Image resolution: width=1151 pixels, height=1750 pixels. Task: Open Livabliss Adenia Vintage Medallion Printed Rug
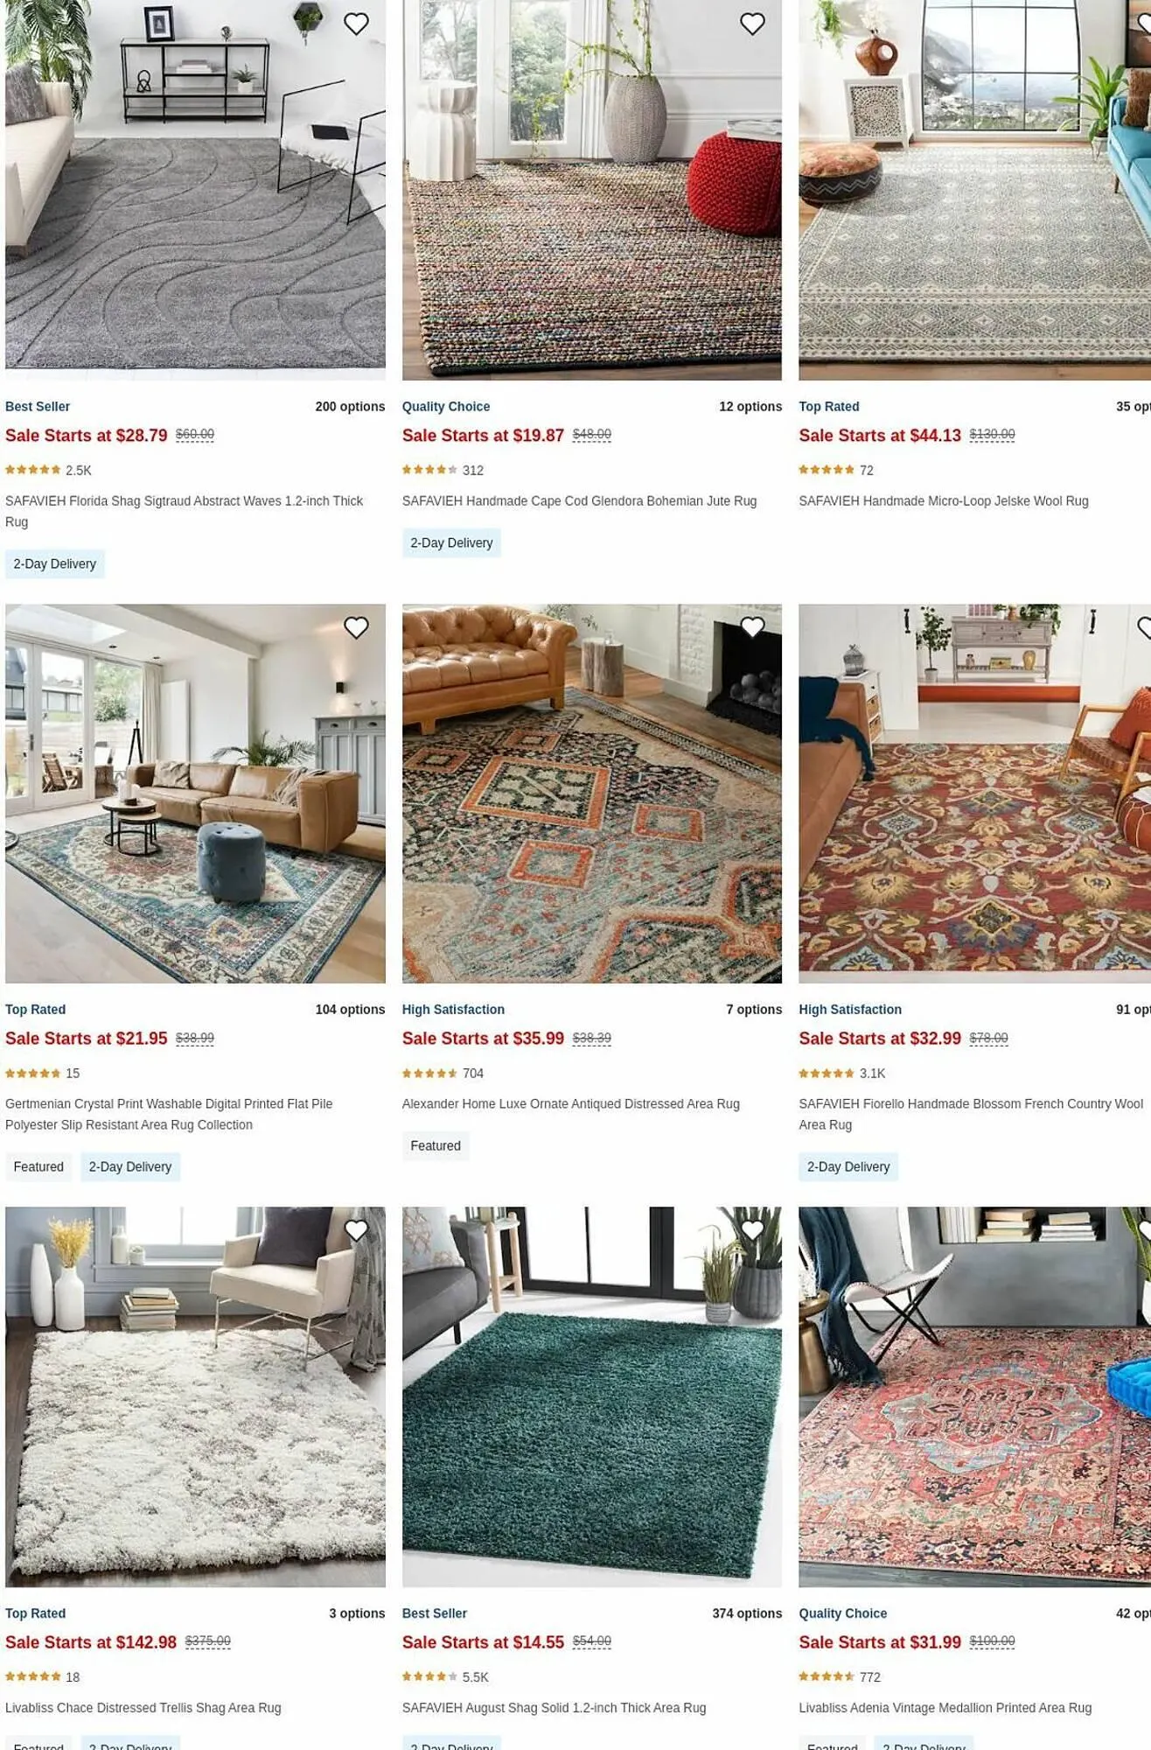pyautogui.click(x=945, y=1707)
